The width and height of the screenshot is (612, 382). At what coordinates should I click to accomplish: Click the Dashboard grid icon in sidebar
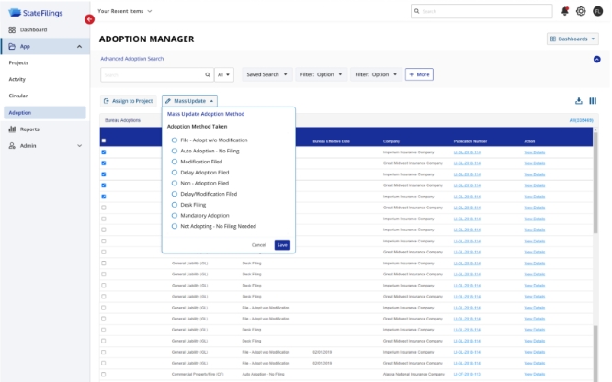point(12,29)
